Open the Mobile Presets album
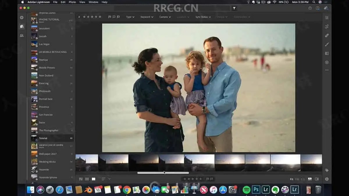 [52, 68]
